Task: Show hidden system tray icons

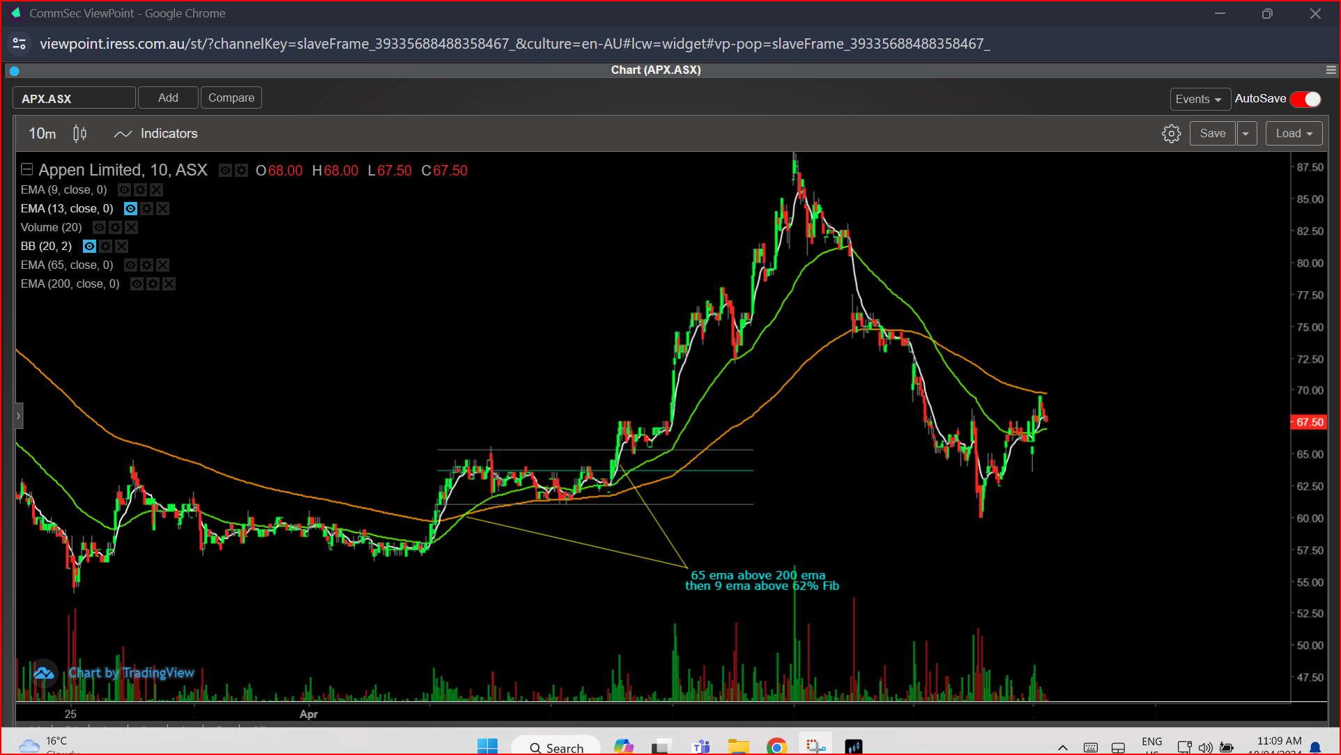Action: 1062,747
